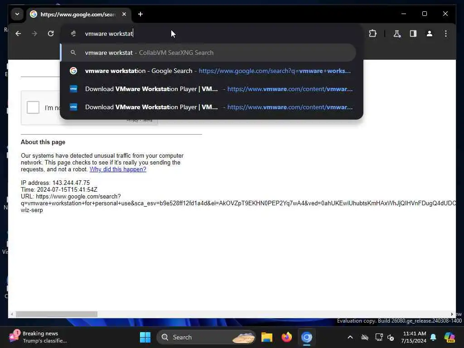Choose 'vmware workstat - CollabVM SearXNG Search' suggestion
Viewport: 464px width, 348px height.
(x=208, y=53)
